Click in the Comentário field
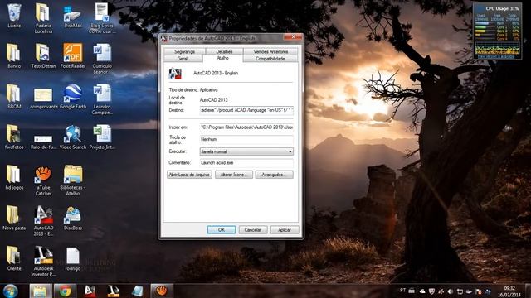 pyautogui.click(x=246, y=163)
